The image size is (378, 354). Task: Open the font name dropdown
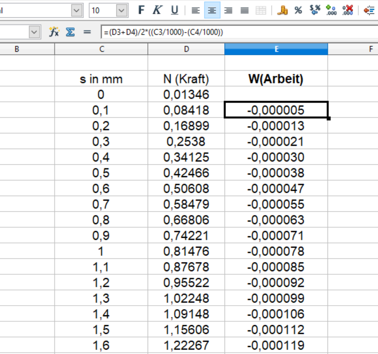click(76, 10)
